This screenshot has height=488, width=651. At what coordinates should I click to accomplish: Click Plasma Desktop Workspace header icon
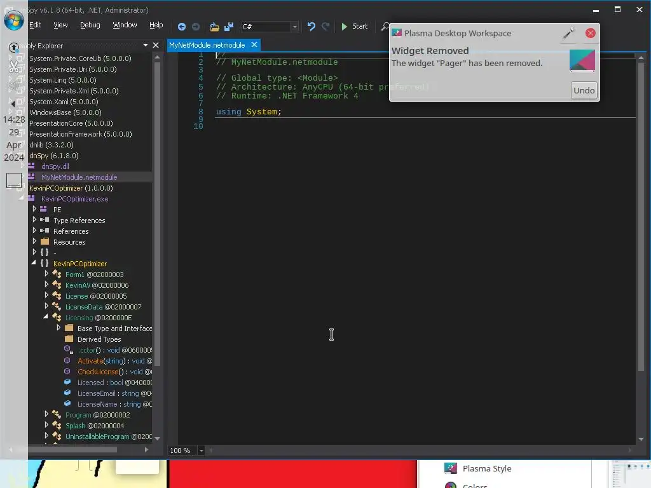tap(397, 33)
